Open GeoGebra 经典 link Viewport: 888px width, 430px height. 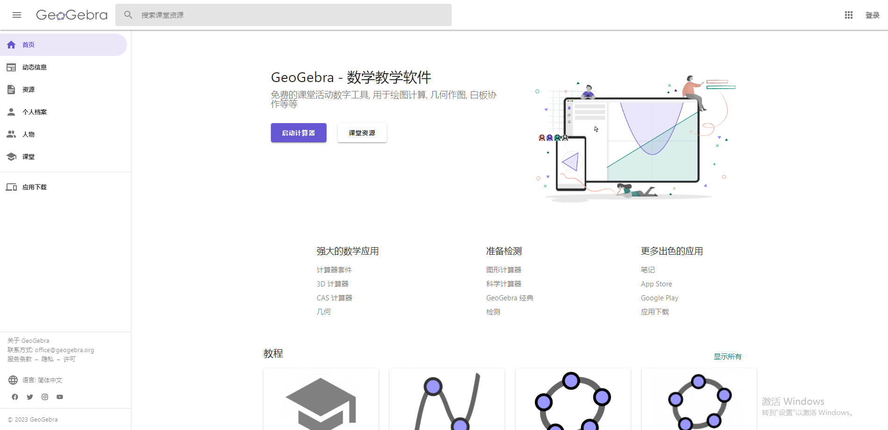click(x=510, y=298)
